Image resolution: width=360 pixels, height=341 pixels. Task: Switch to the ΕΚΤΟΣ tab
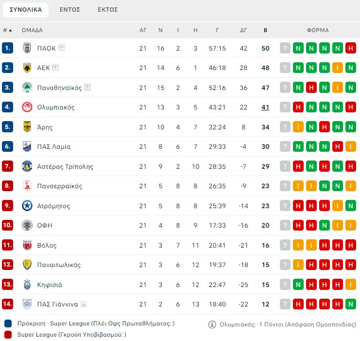pos(107,10)
